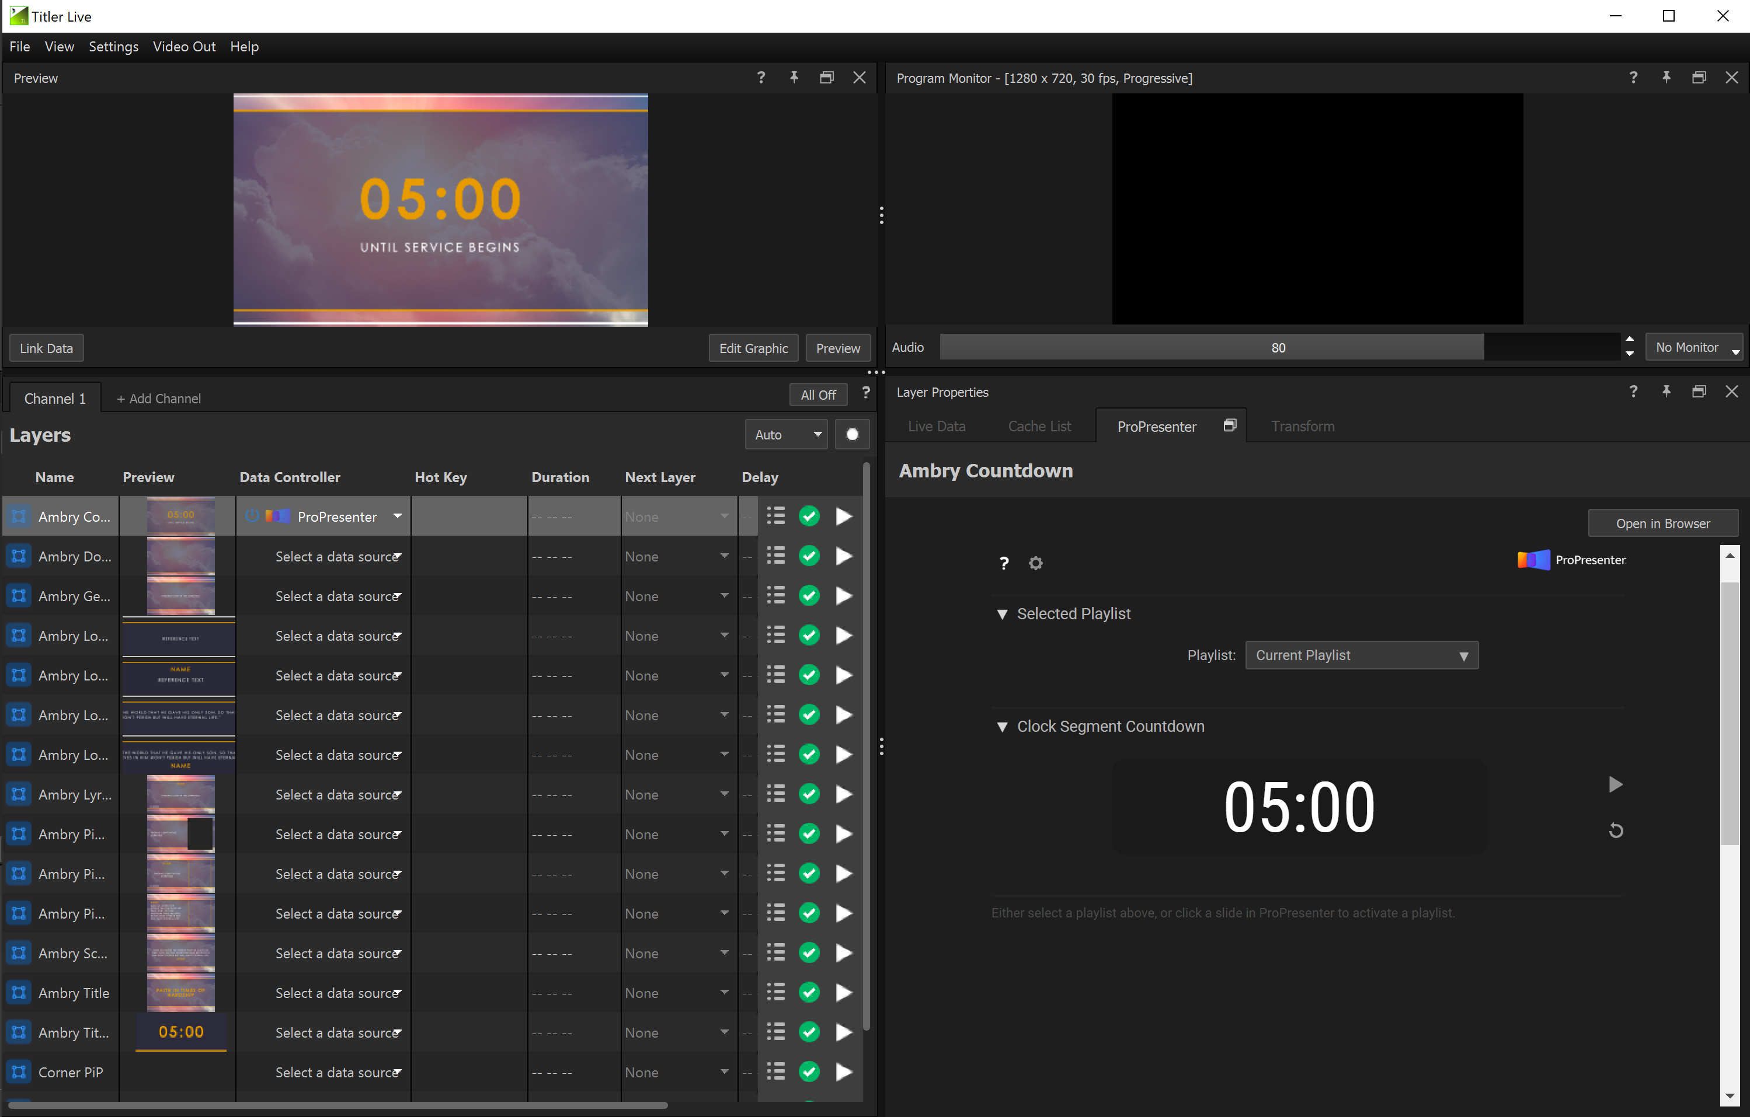Open the No Monitor dropdown
The width and height of the screenshot is (1750, 1117).
pyautogui.click(x=1693, y=347)
